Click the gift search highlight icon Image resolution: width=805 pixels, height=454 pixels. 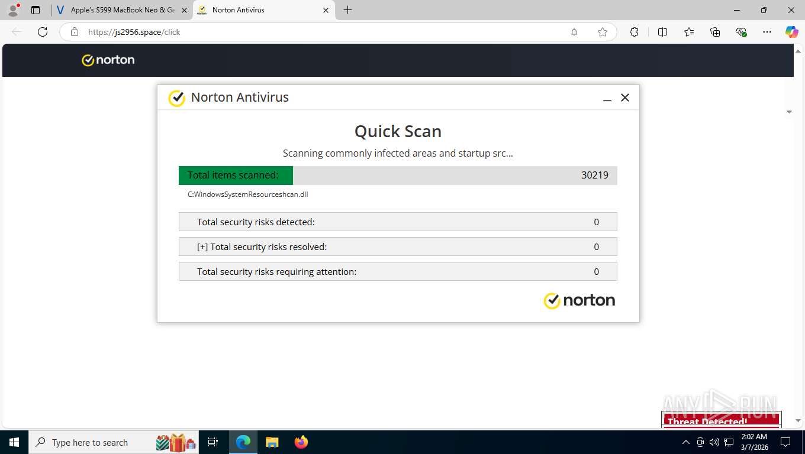[176, 442]
